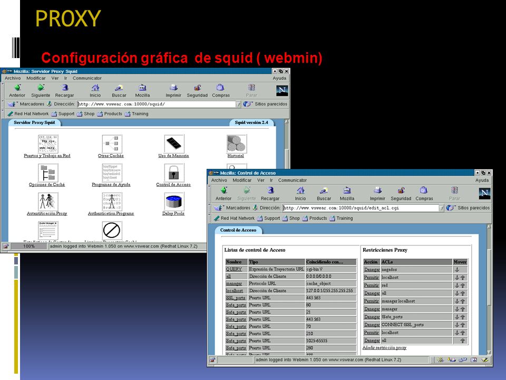Expand URL history dropdown in Control de Acceso window
This screenshot has width=506, height=380.
[441, 208]
